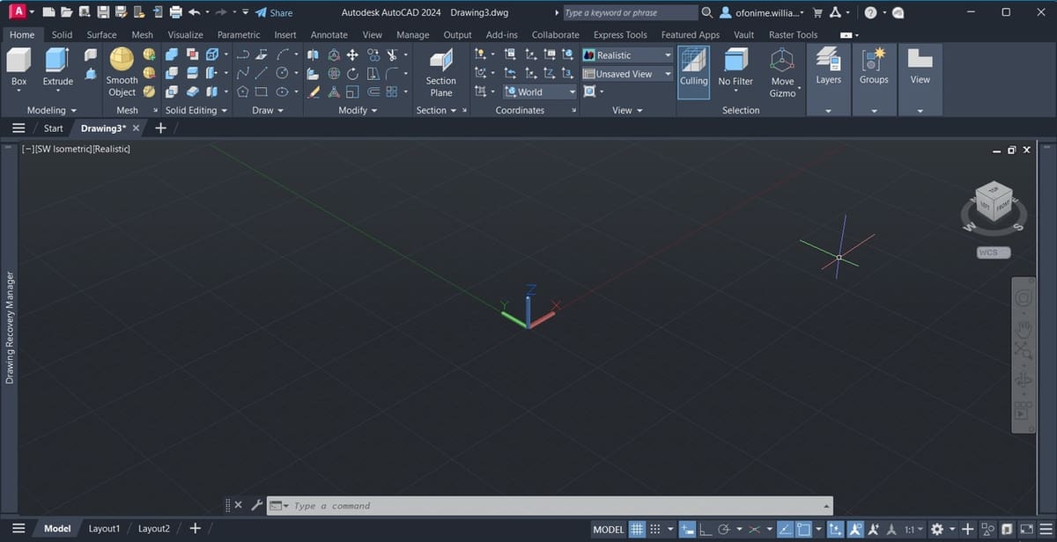Open the Annotate ribbon tab
The height and width of the screenshot is (542, 1057).
[x=329, y=34]
